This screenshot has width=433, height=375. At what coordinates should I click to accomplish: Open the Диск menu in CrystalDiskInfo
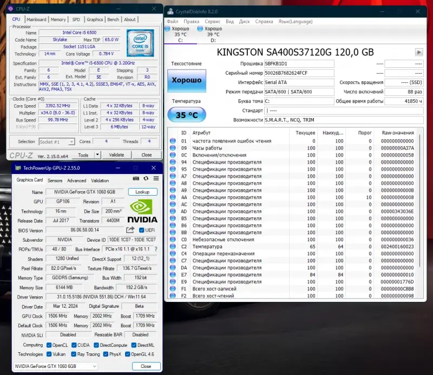[245, 21]
